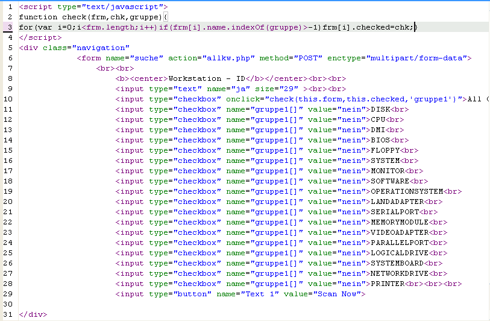Click line number 1 in the gutter

point(9,7)
